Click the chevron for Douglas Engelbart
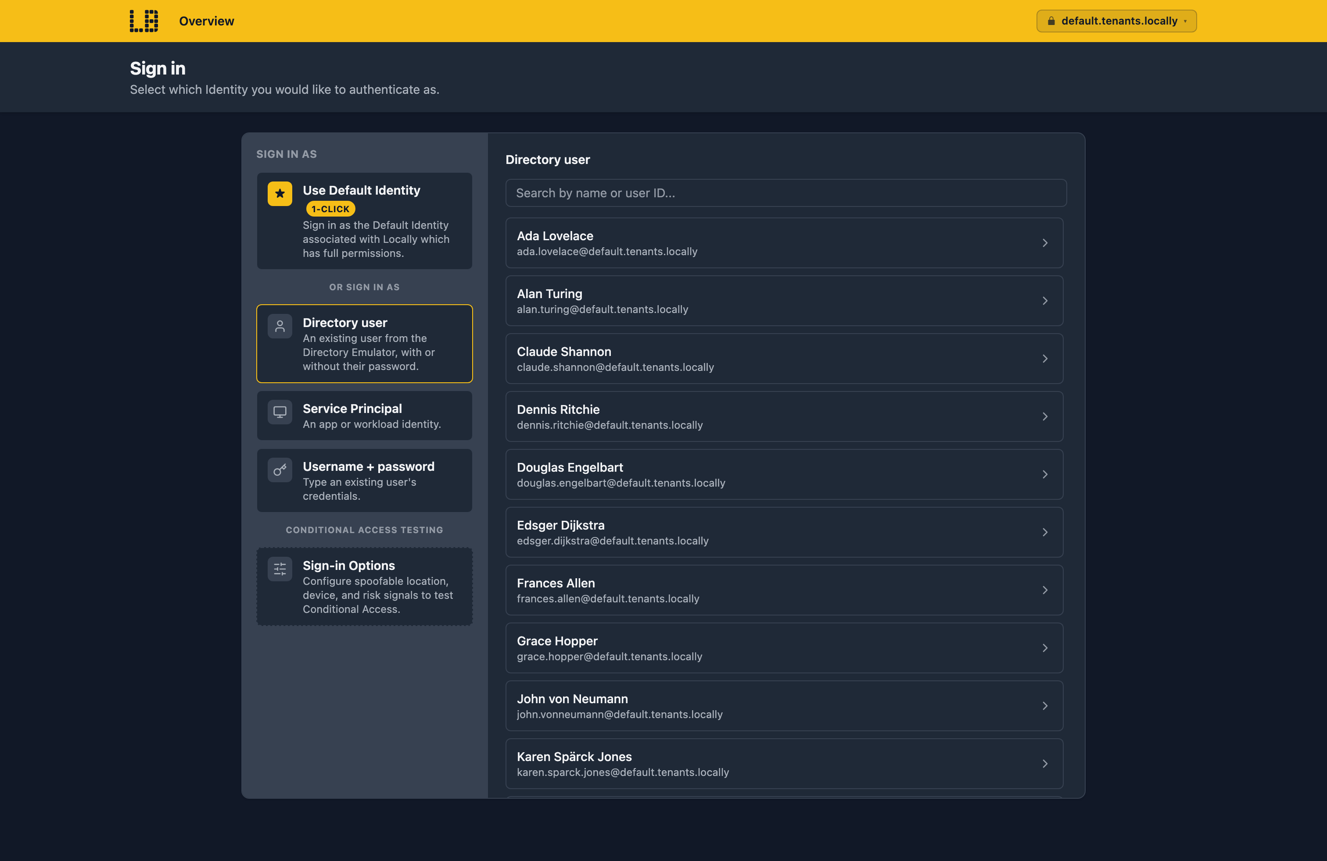This screenshot has width=1327, height=861. point(1045,474)
